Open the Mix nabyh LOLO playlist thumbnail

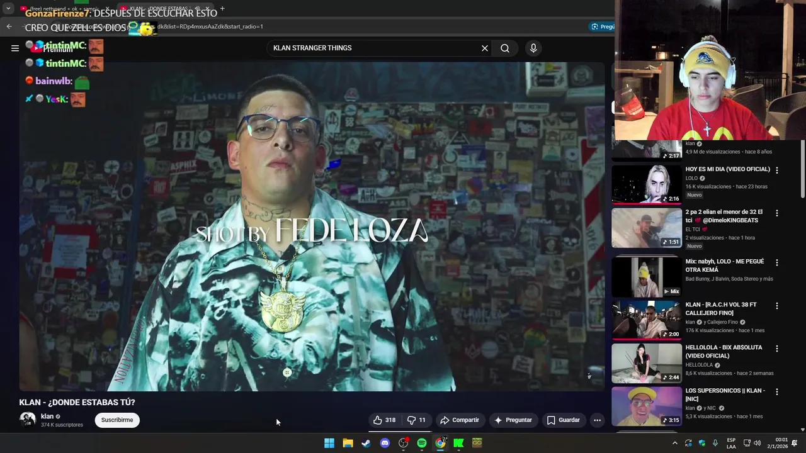pos(647,277)
